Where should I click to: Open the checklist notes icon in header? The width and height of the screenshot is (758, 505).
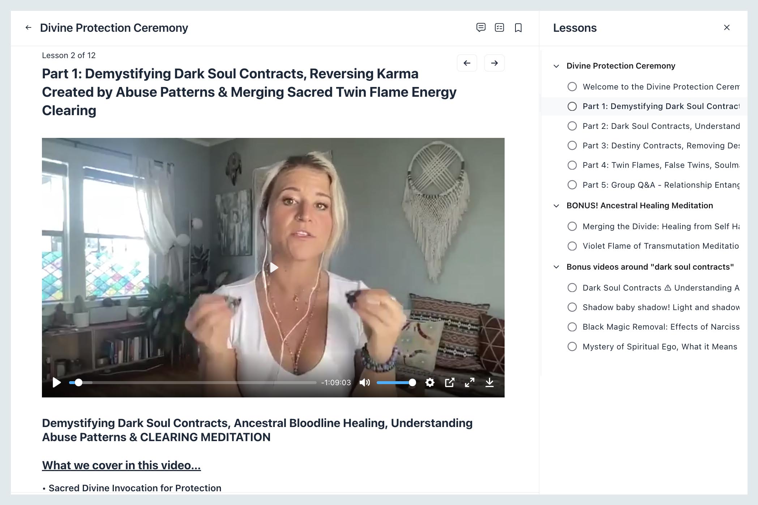click(x=500, y=28)
